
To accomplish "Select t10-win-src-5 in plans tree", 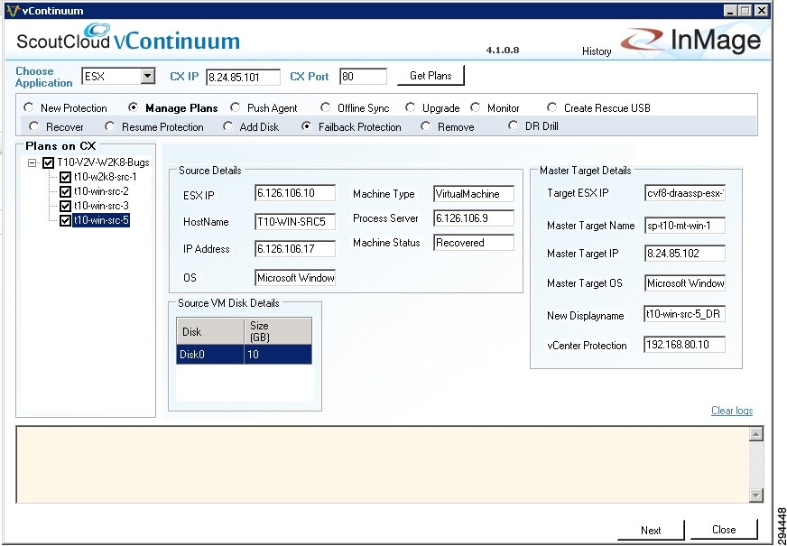I will pos(101,220).
